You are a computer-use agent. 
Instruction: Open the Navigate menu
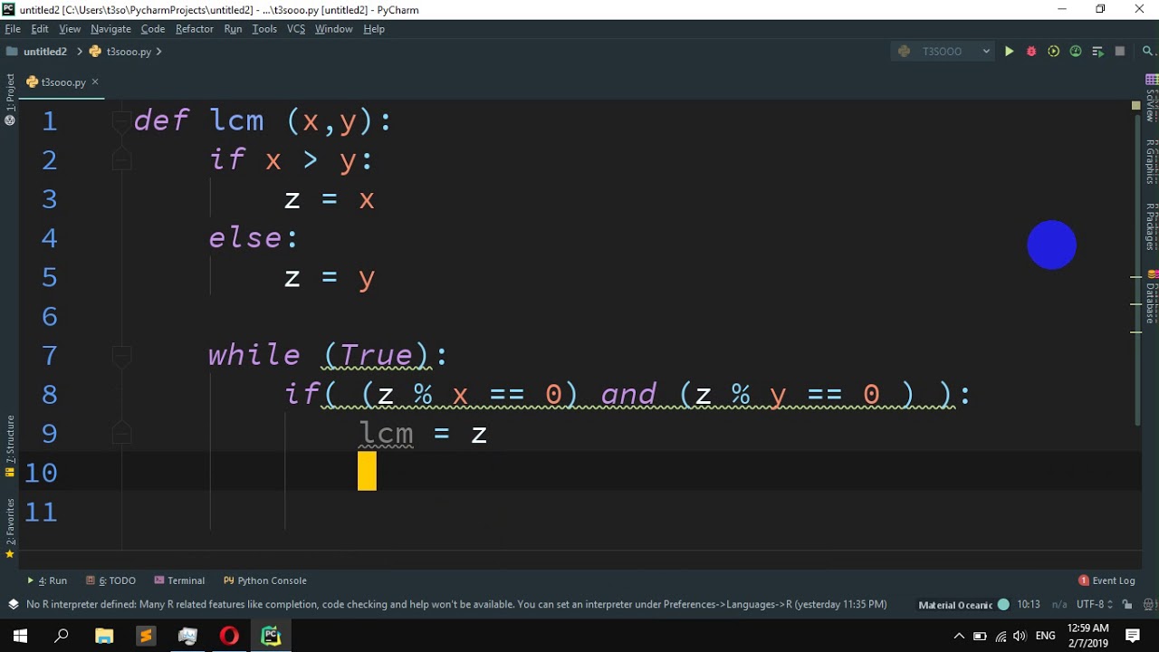pos(110,29)
